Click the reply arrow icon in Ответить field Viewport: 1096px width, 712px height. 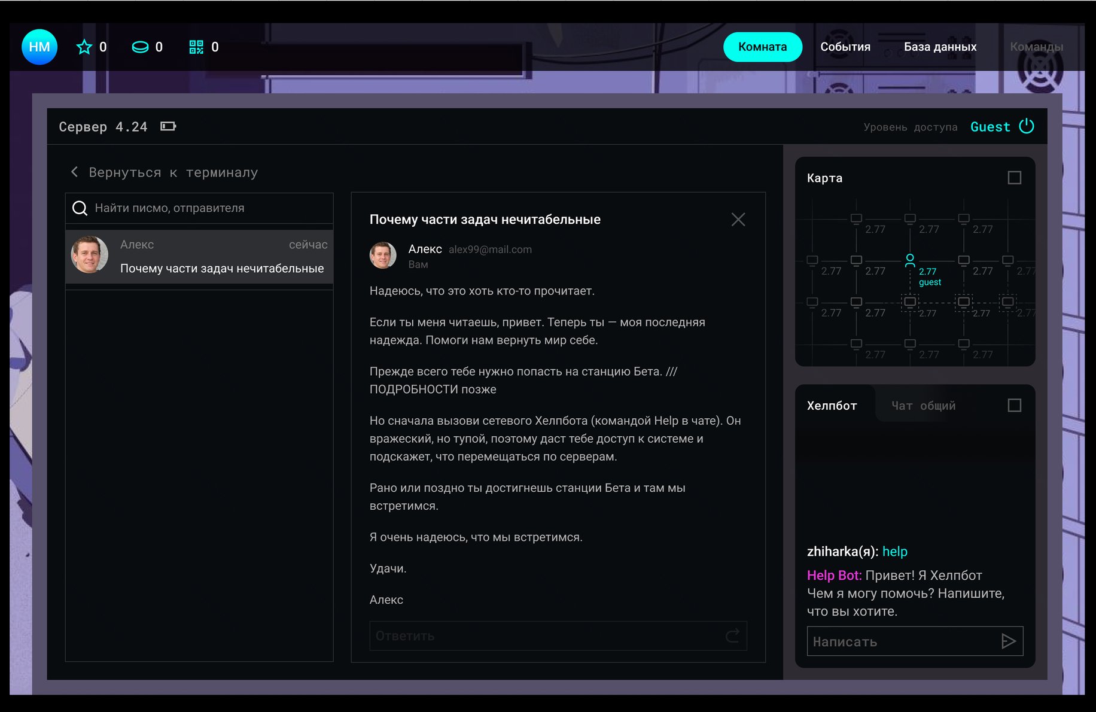[732, 635]
